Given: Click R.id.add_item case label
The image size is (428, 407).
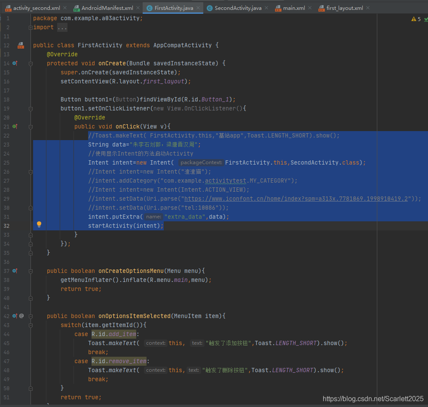Looking at the screenshot, I should [114, 334].
